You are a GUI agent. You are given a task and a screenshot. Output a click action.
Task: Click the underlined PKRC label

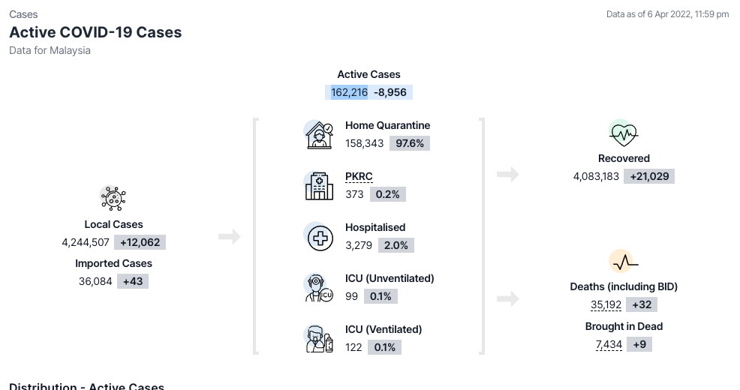pyautogui.click(x=359, y=176)
